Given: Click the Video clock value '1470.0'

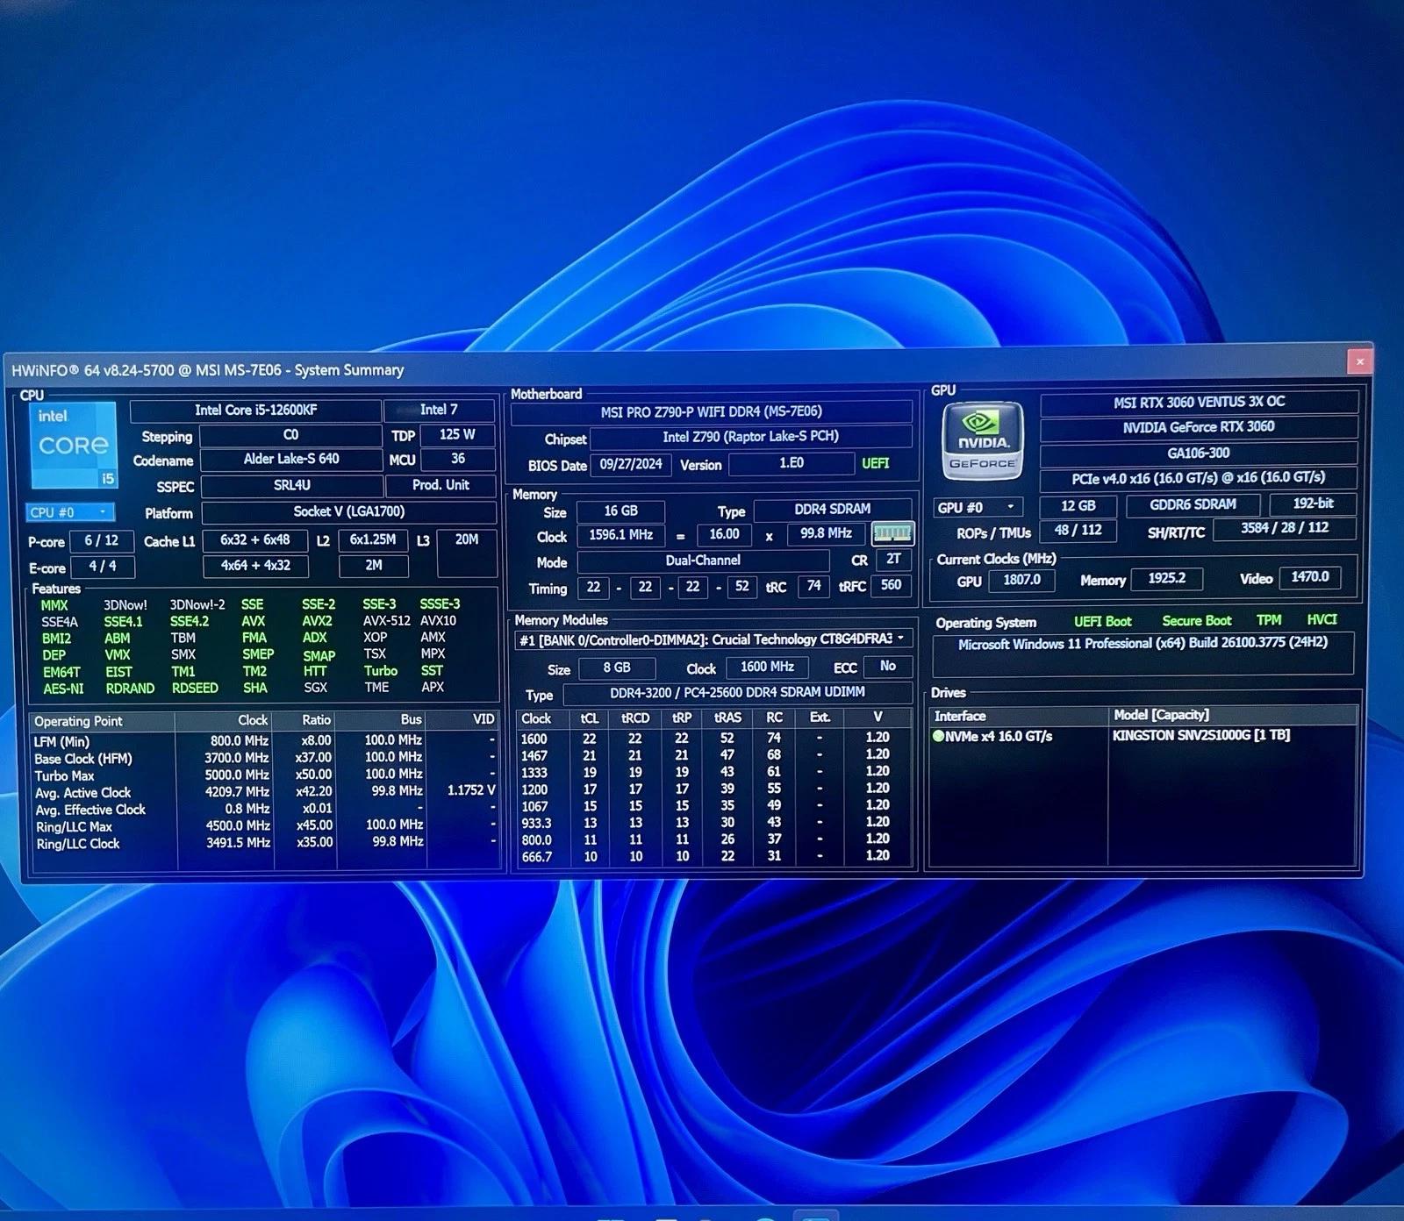Looking at the screenshot, I should click(1310, 577).
